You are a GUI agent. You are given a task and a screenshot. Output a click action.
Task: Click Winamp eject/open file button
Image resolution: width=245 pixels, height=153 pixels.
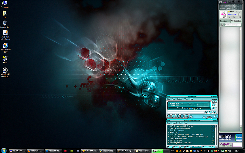[x=207, y=112]
